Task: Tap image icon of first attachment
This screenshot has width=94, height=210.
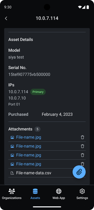Action: click(x=12, y=137)
